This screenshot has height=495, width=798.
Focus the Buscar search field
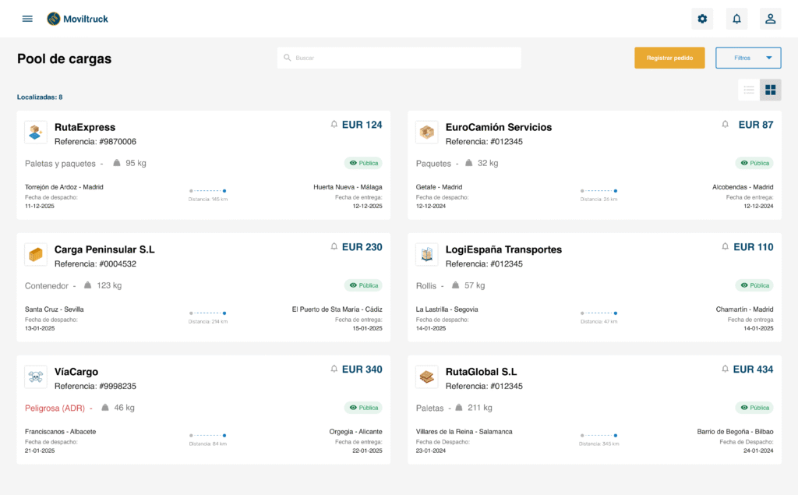point(405,58)
